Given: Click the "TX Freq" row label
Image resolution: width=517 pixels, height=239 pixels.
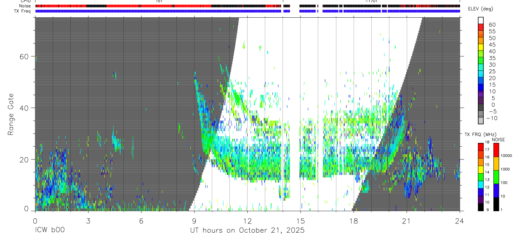Looking at the screenshot, I should [x=22, y=11].
